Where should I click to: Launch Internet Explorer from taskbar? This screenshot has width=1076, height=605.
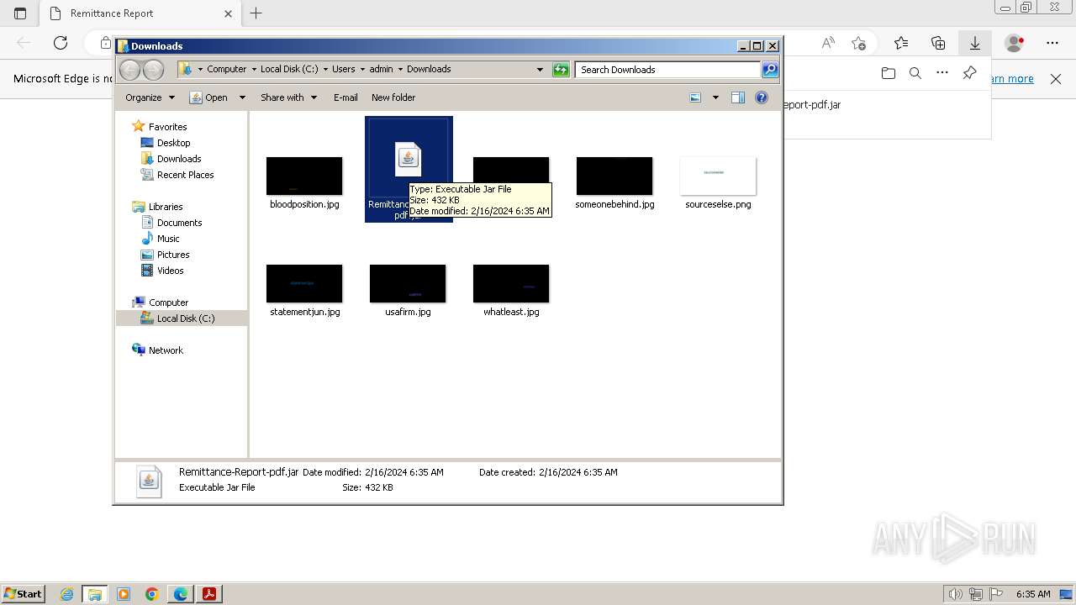point(66,594)
